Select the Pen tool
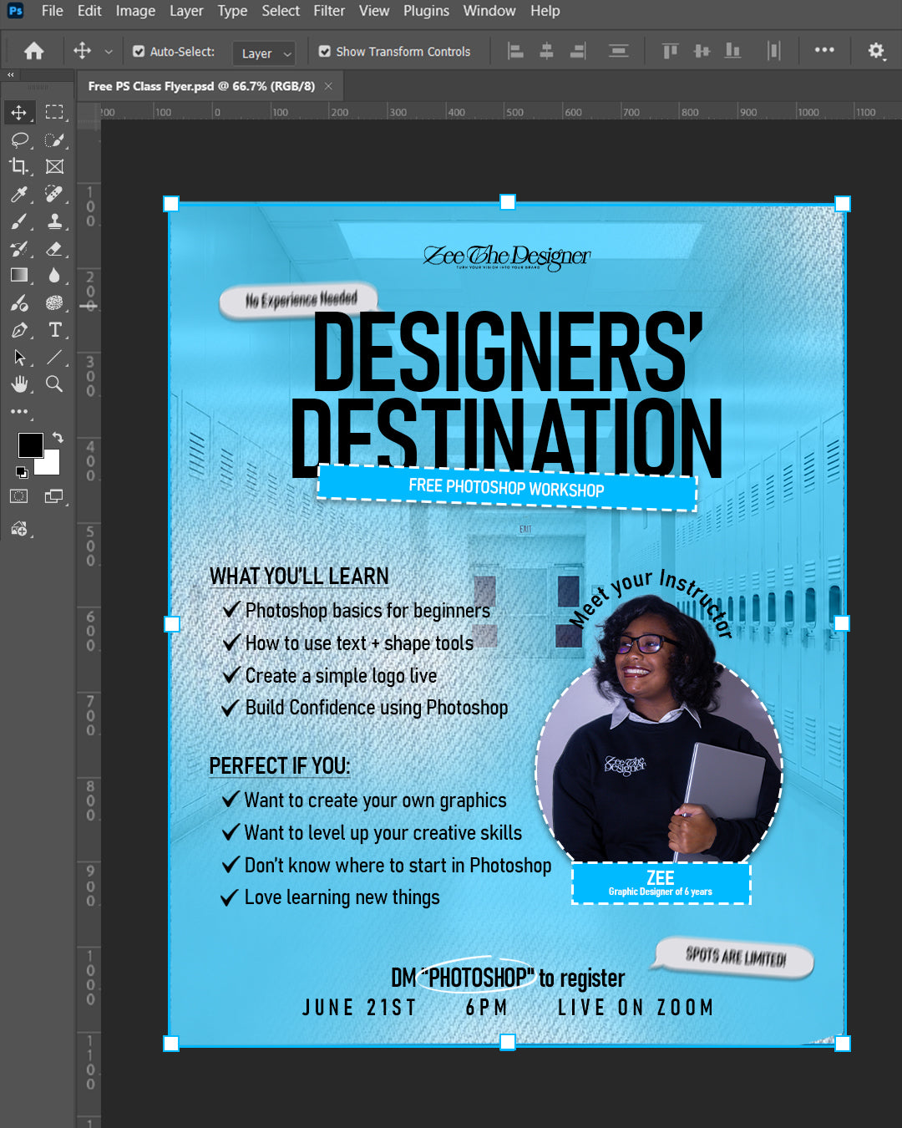This screenshot has width=902, height=1128. pyautogui.click(x=18, y=330)
